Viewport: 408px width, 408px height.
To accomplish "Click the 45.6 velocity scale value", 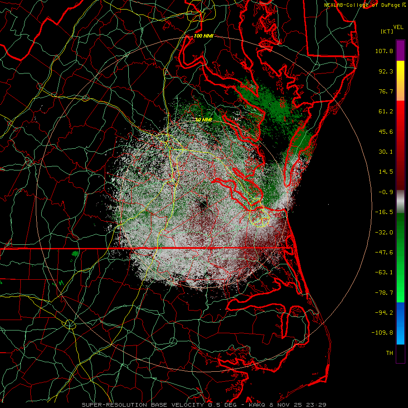I will click(386, 131).
